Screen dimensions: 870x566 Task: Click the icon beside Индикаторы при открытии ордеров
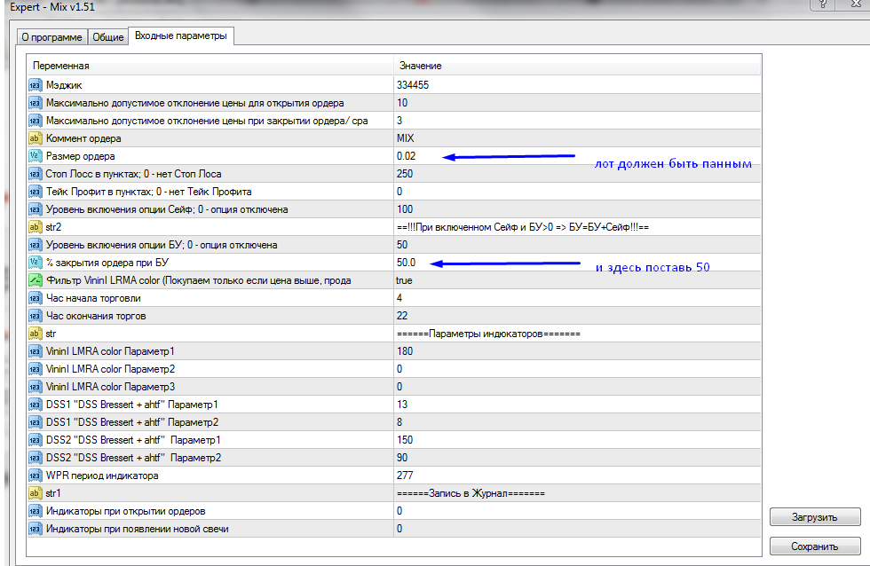click(35, 511)
